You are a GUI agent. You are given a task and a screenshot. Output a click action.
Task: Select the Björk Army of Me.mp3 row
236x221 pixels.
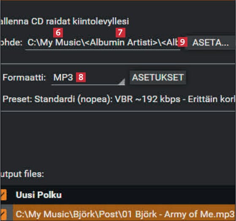(124, 214)
